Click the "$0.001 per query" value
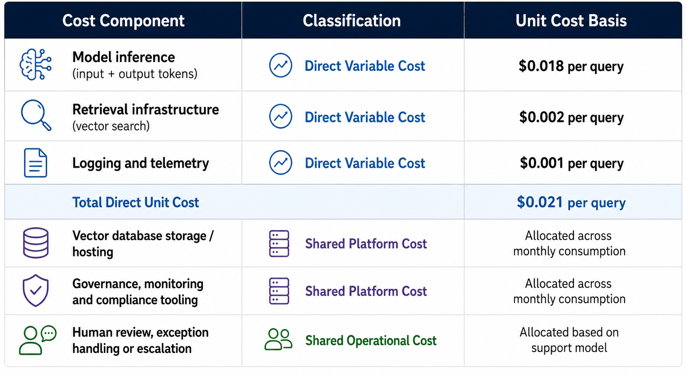Screen dimensions: 686x376 click(x=572, y=163)
